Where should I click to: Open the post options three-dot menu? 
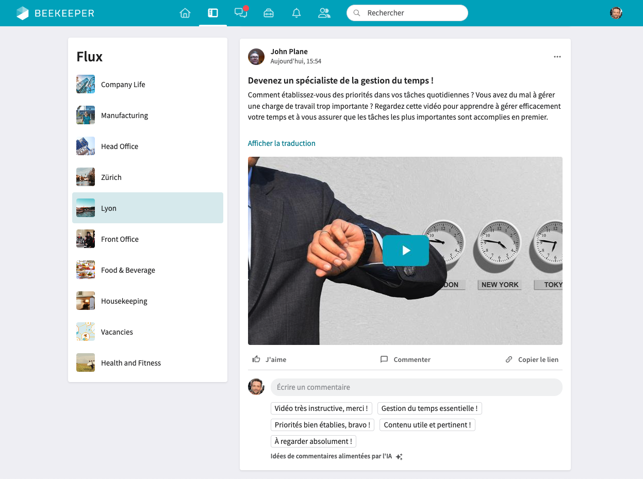click(557, 57)
